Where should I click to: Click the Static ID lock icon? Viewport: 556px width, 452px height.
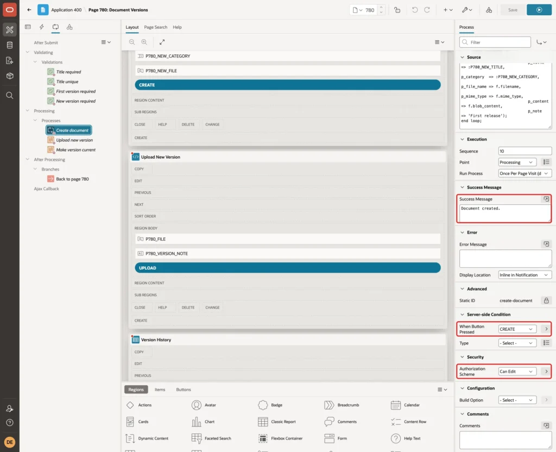pyautogui.click(x=546, y=300)
